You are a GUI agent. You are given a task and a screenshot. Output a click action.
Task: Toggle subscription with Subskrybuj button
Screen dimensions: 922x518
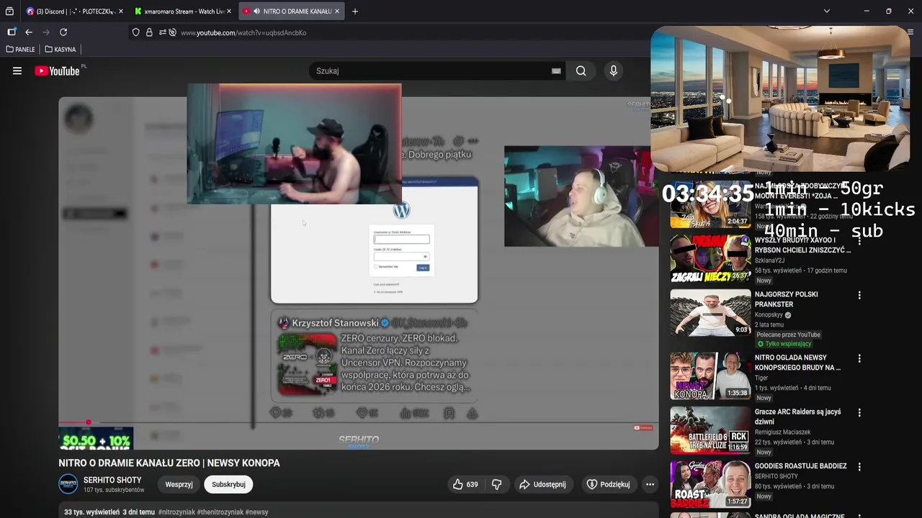click(x=228, y=484)
